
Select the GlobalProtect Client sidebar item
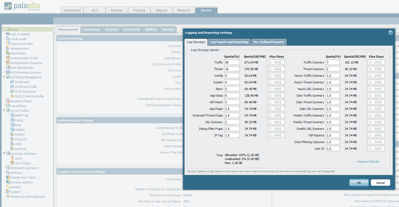[x=23, y=177]
